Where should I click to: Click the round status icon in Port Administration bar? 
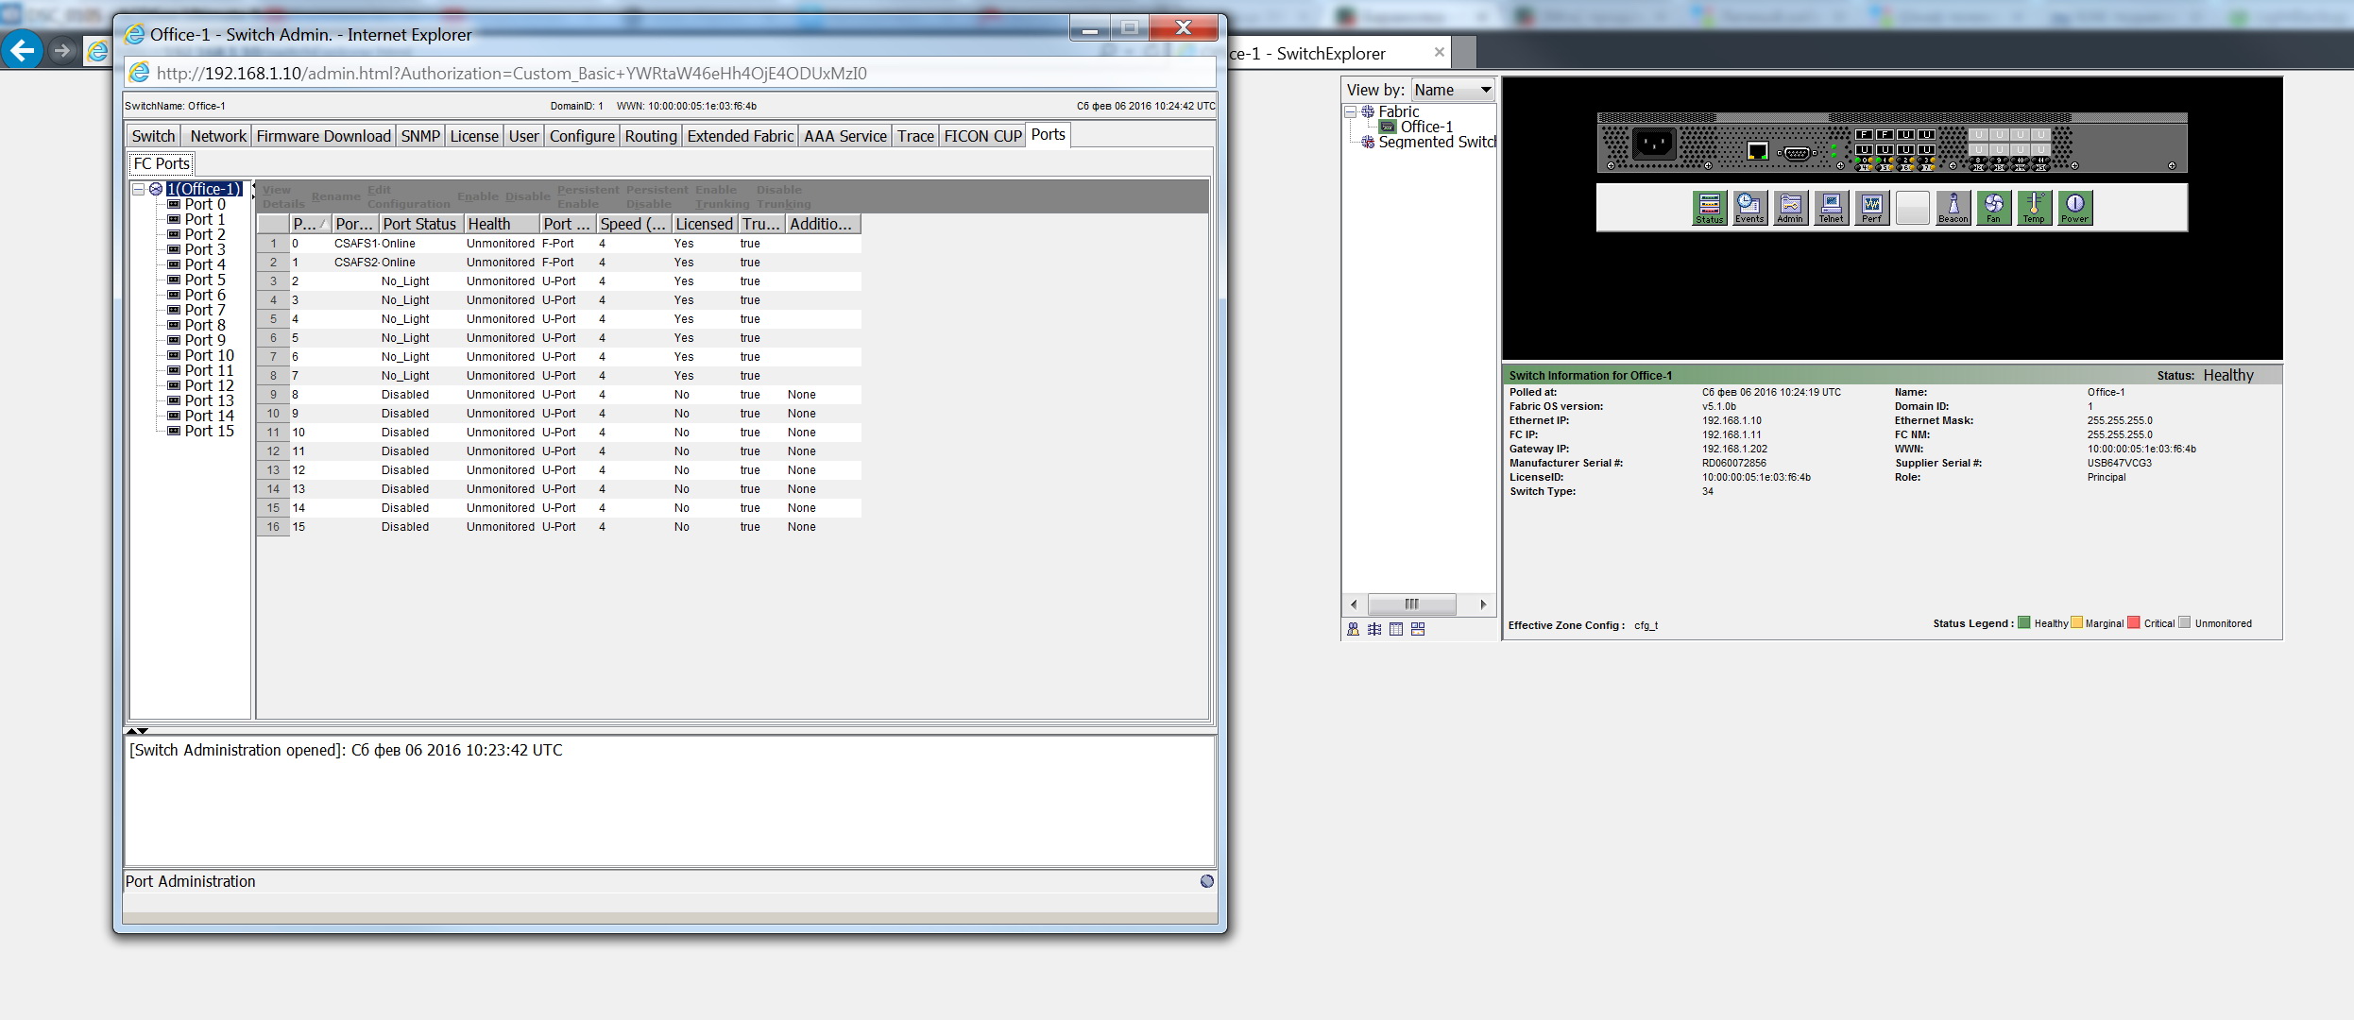(1206, 881)
